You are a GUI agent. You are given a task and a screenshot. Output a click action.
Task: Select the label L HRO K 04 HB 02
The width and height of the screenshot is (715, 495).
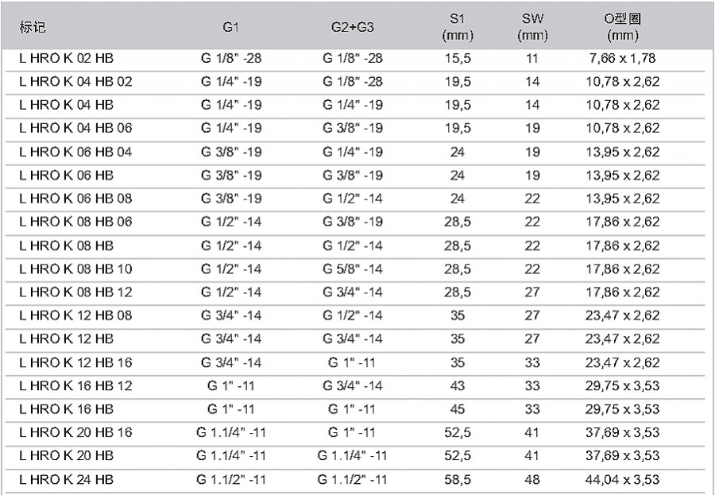(x=75, y=82)
